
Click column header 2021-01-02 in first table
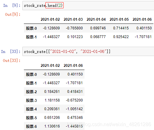click(x=50, y=19)
